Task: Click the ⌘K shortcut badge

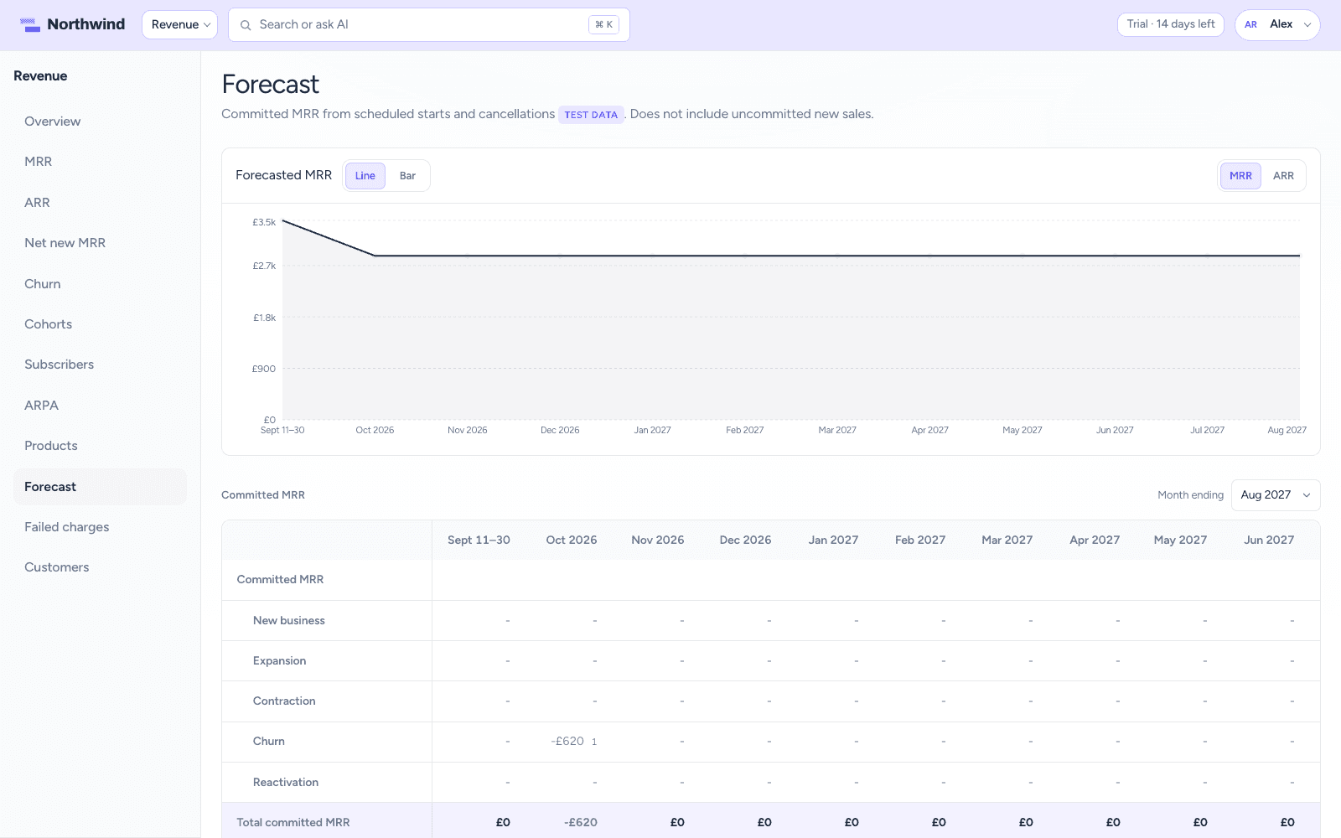Action: 603,25
